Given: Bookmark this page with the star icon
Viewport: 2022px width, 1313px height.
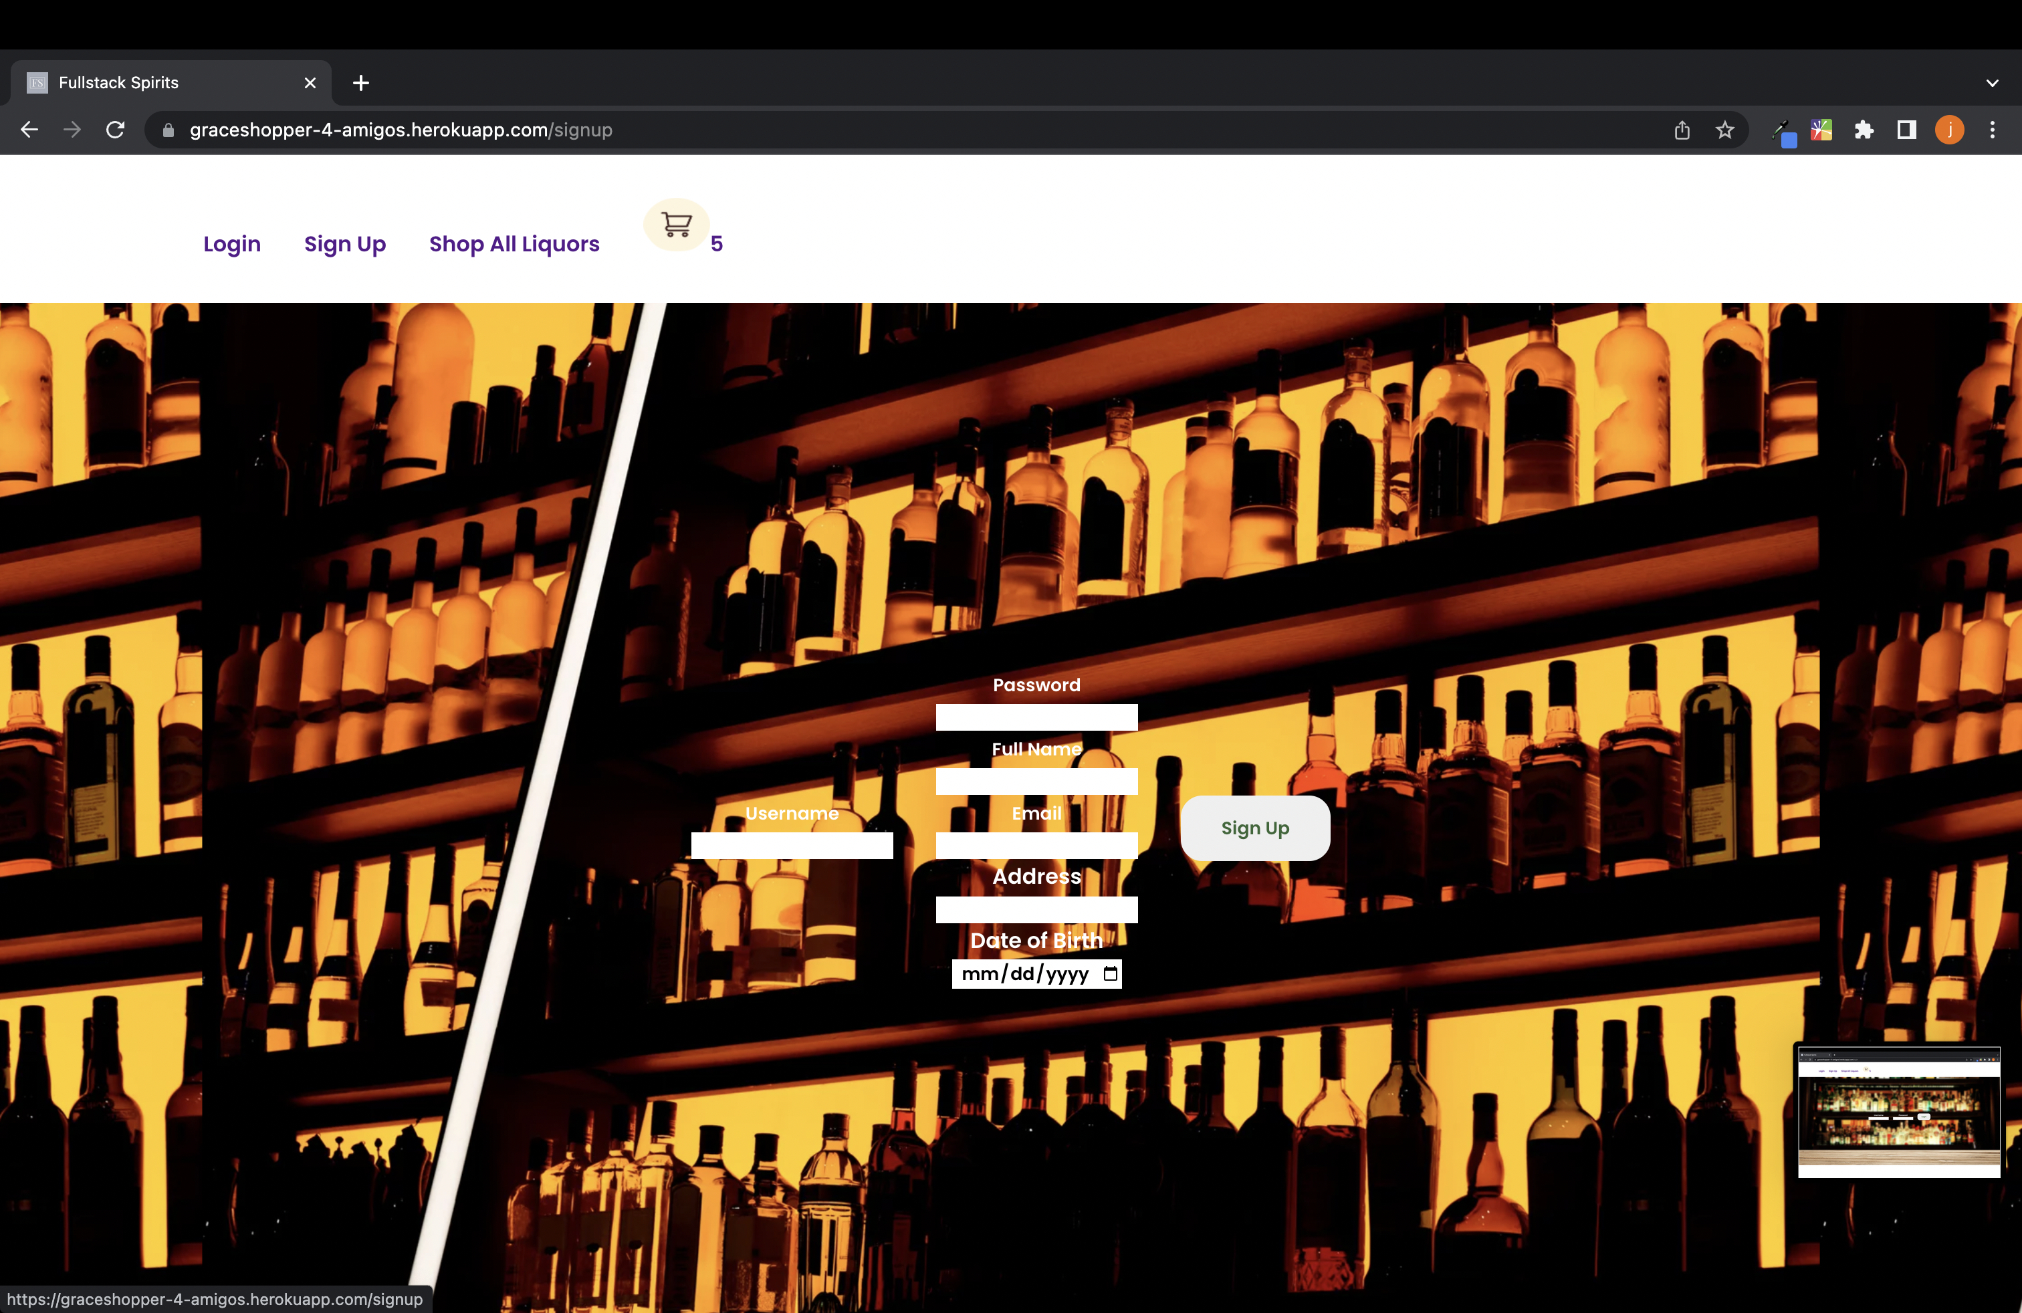Looking at the screenshot, I should coord(1724,130).
